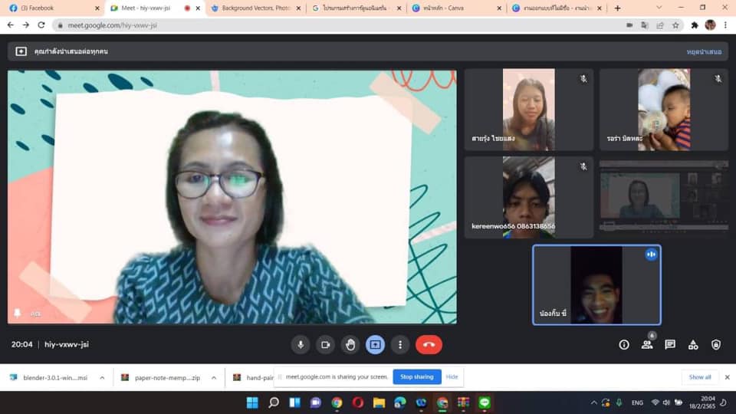Screen dimensions: 736x414
Task: Click the present screen button
Action: (x=375, y=345)
